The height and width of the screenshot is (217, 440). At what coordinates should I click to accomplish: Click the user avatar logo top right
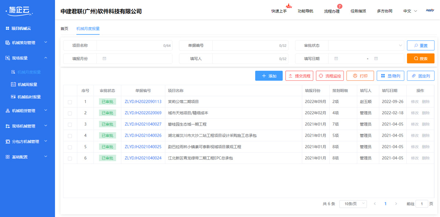coord(430,11)
